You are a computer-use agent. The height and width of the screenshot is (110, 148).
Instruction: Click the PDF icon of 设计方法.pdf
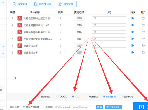pyautogui.click(x=20, y=46)
